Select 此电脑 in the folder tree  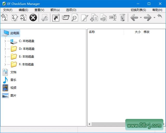(x=15, y=33)
